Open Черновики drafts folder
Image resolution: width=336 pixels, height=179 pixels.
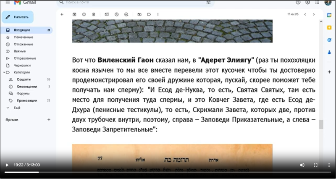pos(22,66)
